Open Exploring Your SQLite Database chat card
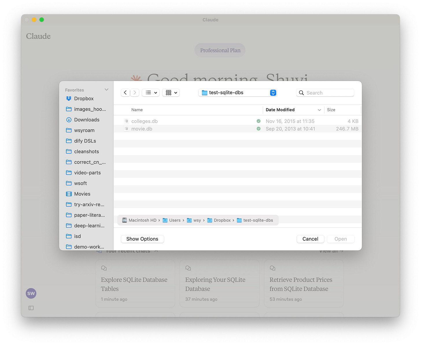The height and width of the screenshot is (345, 421). pyautogui.click(x=219, y=283)
